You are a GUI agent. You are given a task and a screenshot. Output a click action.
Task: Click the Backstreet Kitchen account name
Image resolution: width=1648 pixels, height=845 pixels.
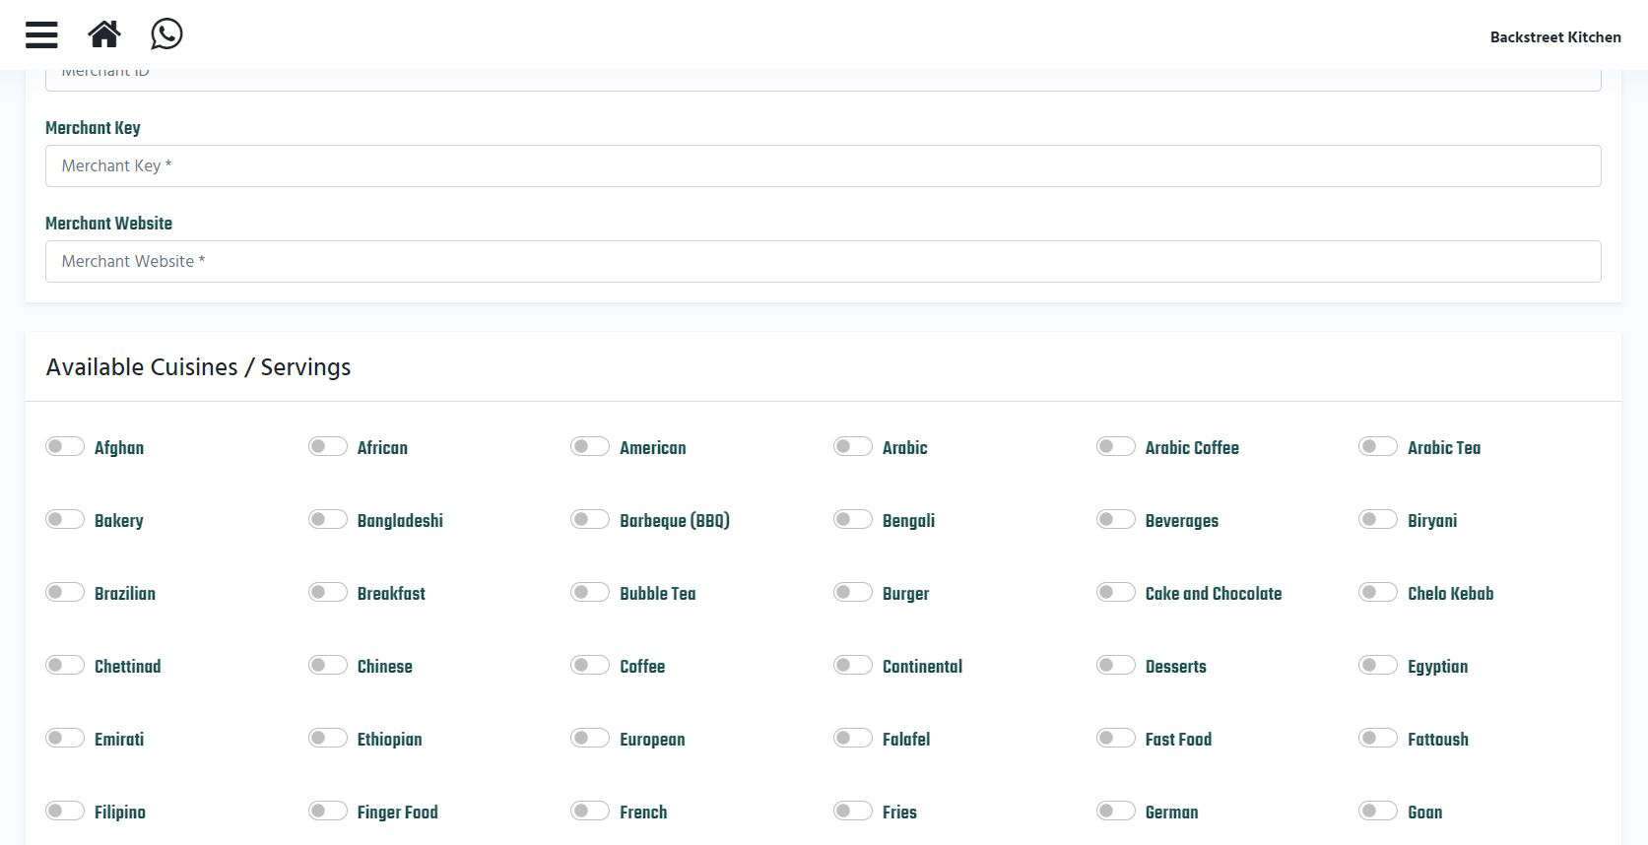tap(1554, 37)
